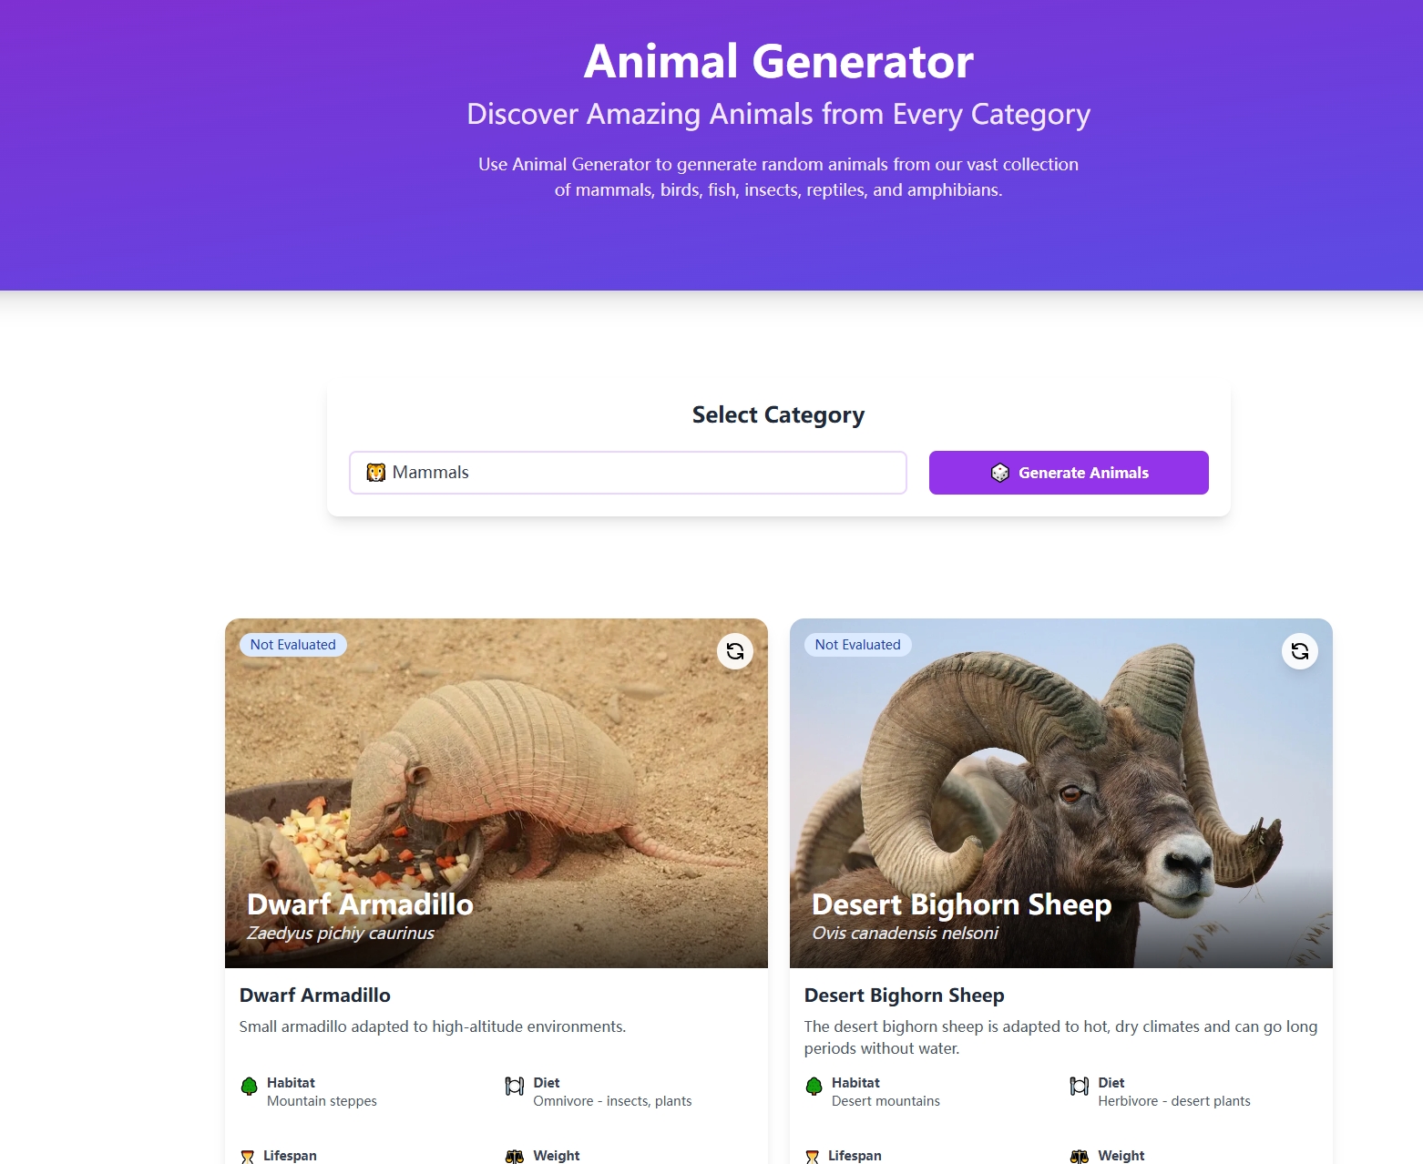The width and height of the screenshot is (1423, 1164).
Task: Click the Desert Bighorn Sheep habitat tree icon
Action: click(814, 1086)
